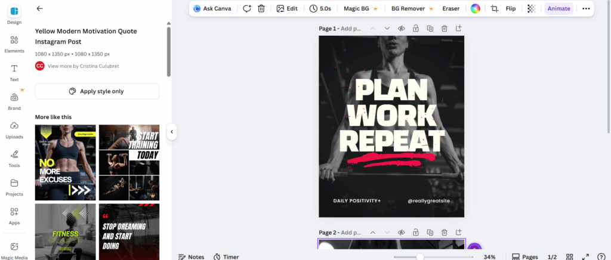The image size is (611, 260).
Task: Click the grid view icon in status bar
Action: [570, 256]
